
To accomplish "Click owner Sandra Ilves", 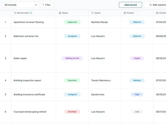I will coord(98,94).
